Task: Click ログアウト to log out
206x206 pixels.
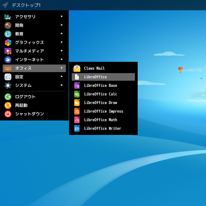Action: click(25, 97)
